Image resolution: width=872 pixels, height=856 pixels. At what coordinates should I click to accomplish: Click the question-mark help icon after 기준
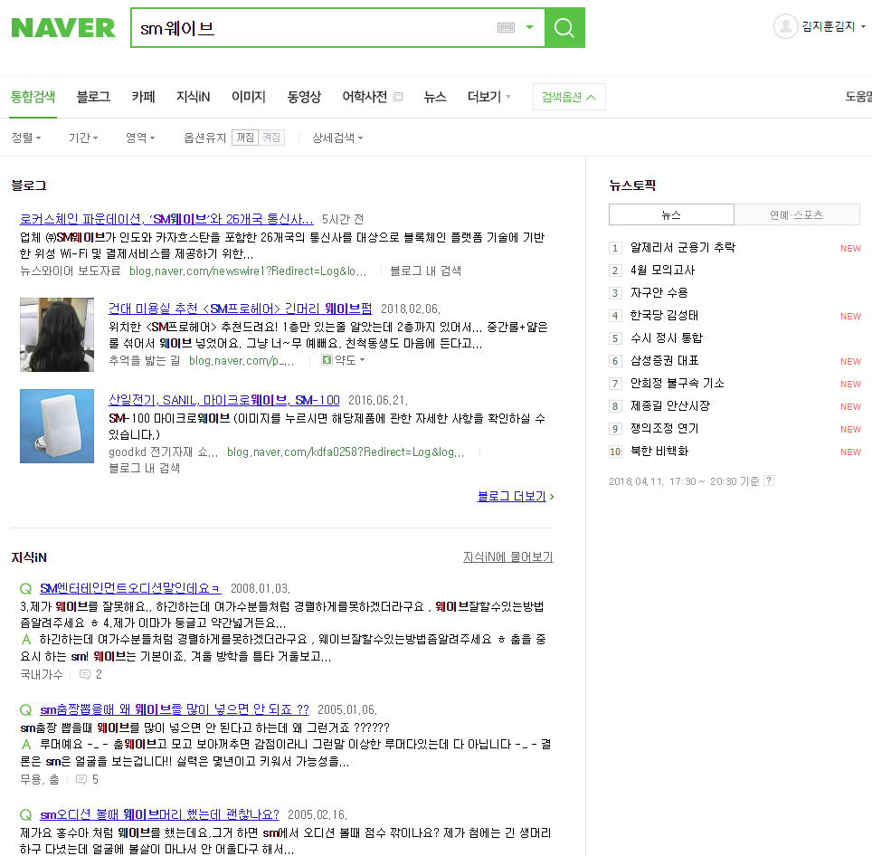point(769,480)
